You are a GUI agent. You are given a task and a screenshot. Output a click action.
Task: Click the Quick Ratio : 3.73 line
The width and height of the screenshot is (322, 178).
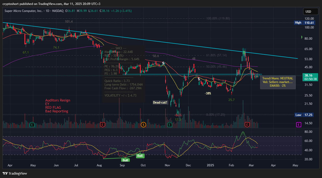[x=117, y=81]
